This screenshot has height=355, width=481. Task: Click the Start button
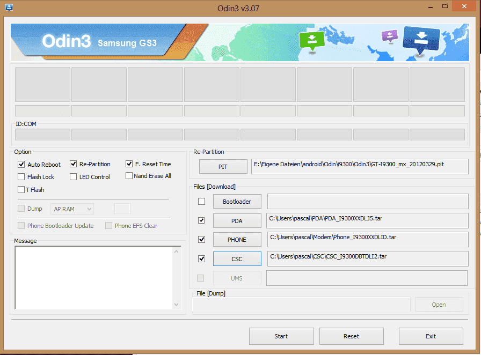tap(281, 336)
